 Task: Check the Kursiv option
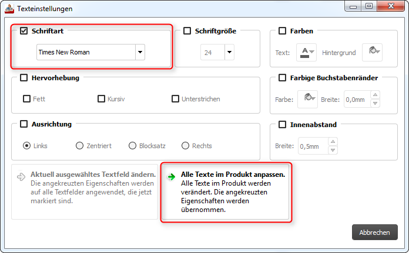click(101, 99)
